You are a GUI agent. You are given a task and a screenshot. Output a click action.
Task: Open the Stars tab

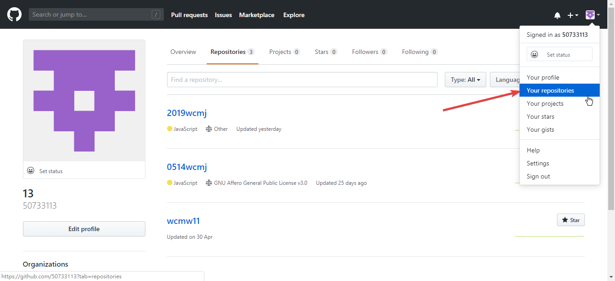tap(326, 52)
